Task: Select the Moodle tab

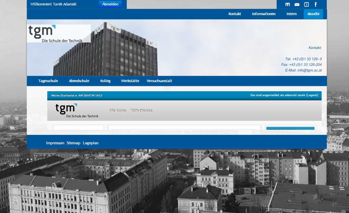Action: point(313,14)
